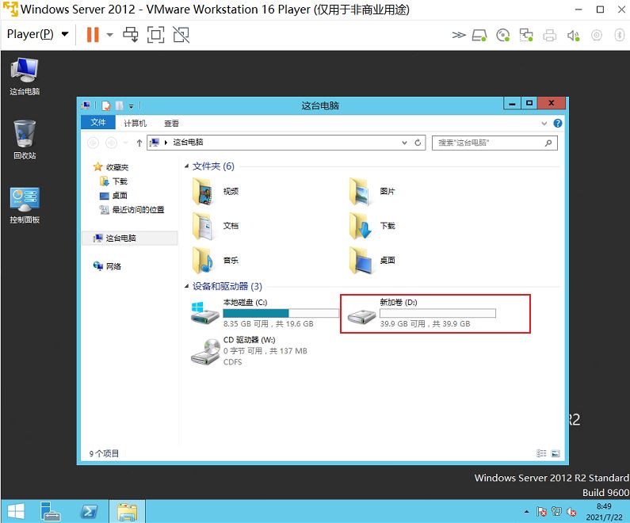
Task: Click File Explorer taskbar button
Action: coord(128,511)
